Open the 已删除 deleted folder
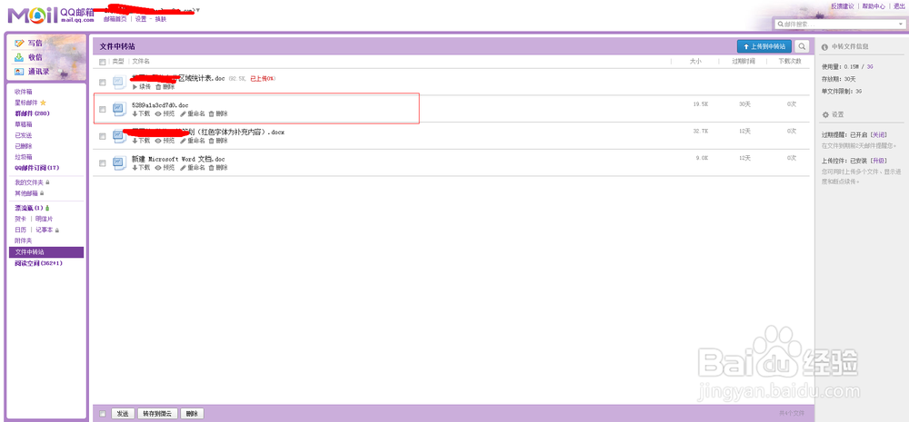 pyautogui.click(x=24, y=146)
